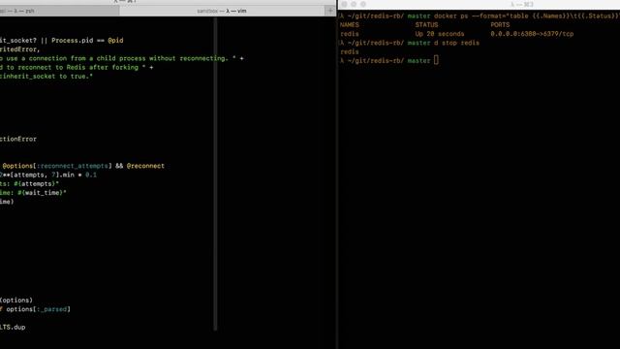Click 'redis' under the NAMES column
The image size is (620, 349).
tap(350, 34)
